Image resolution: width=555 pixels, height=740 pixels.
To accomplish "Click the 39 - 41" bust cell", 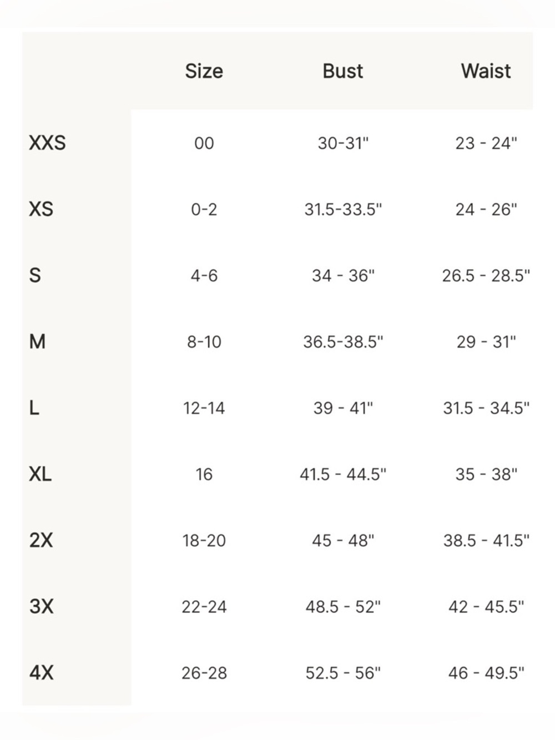I will coord(343,408).
